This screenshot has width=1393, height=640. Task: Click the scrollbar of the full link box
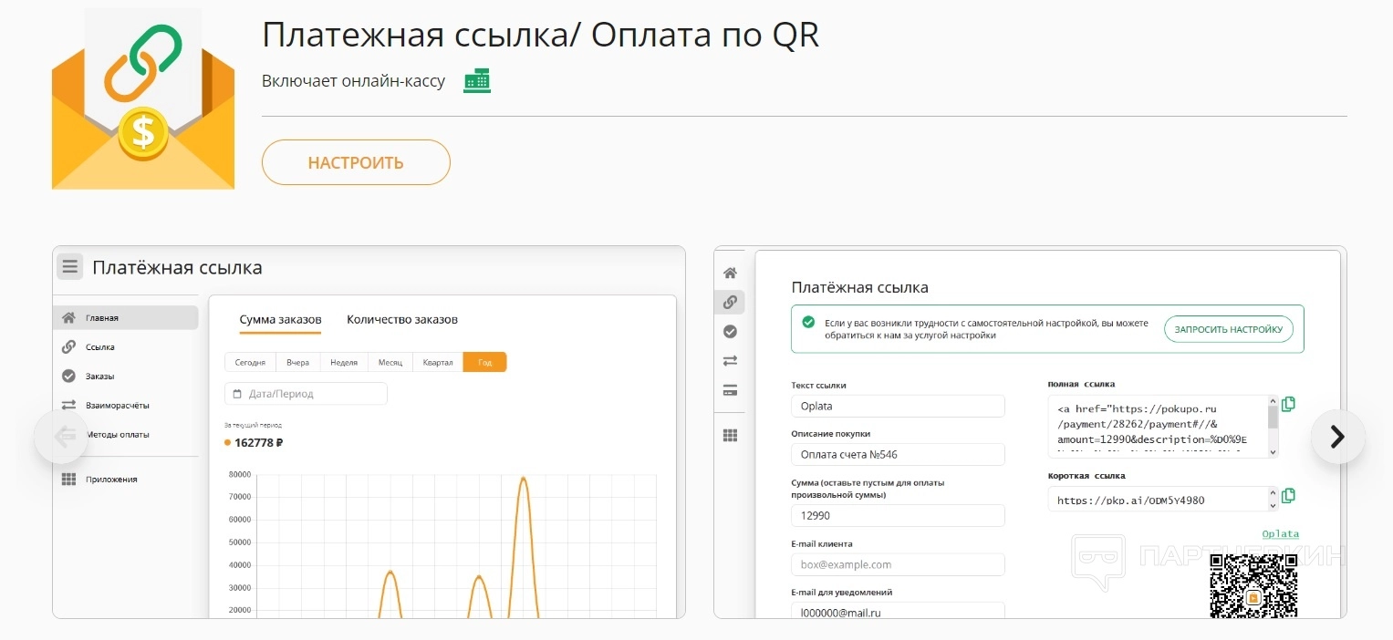1273,426
